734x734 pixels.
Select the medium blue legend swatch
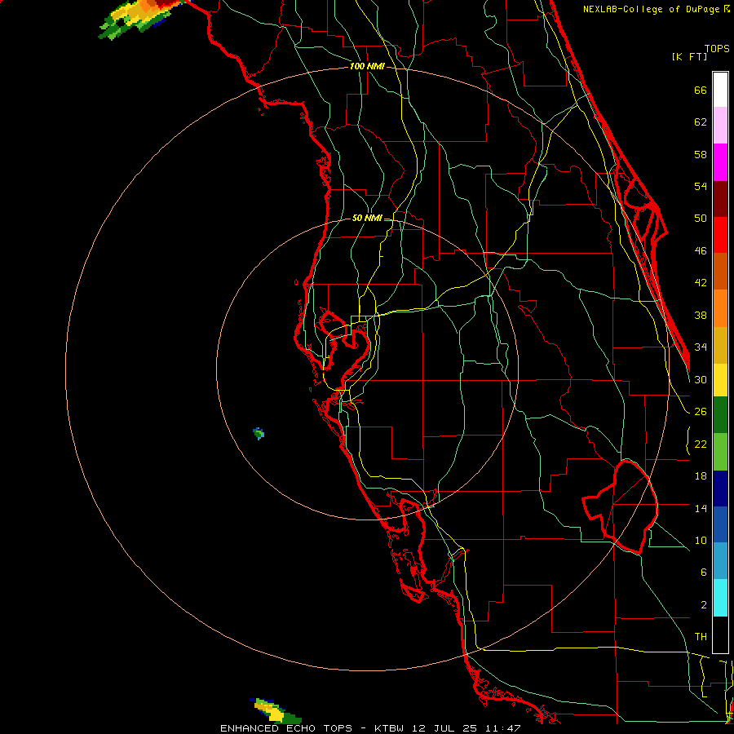[720, 524]
